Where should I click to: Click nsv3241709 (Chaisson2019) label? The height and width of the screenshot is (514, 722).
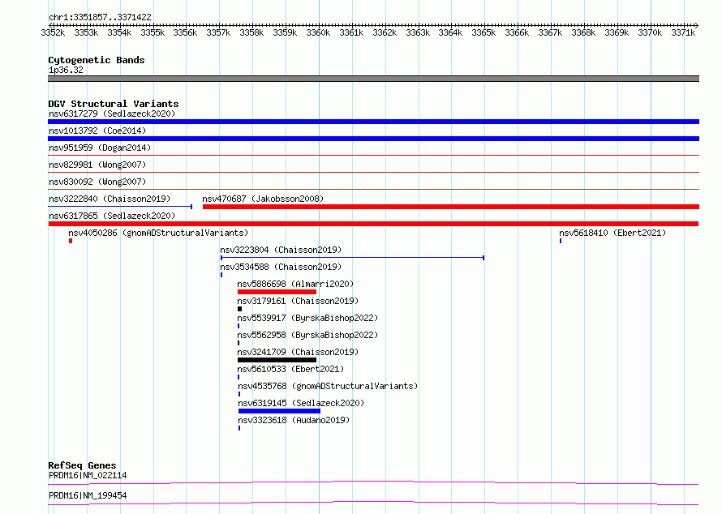(x=298, y=352)
